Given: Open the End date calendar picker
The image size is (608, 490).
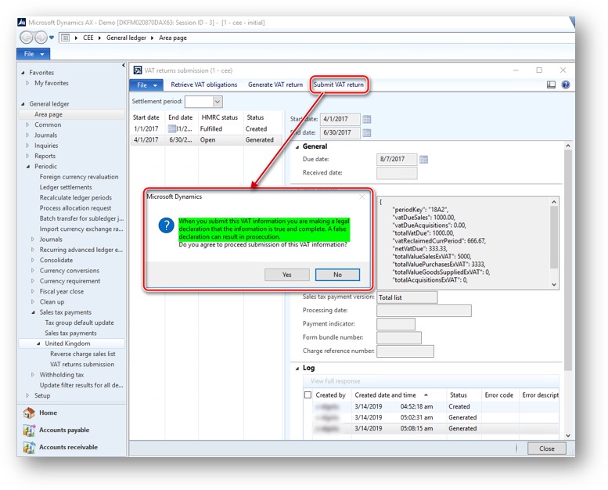Looking at the screenshot, I should (367, 133).
